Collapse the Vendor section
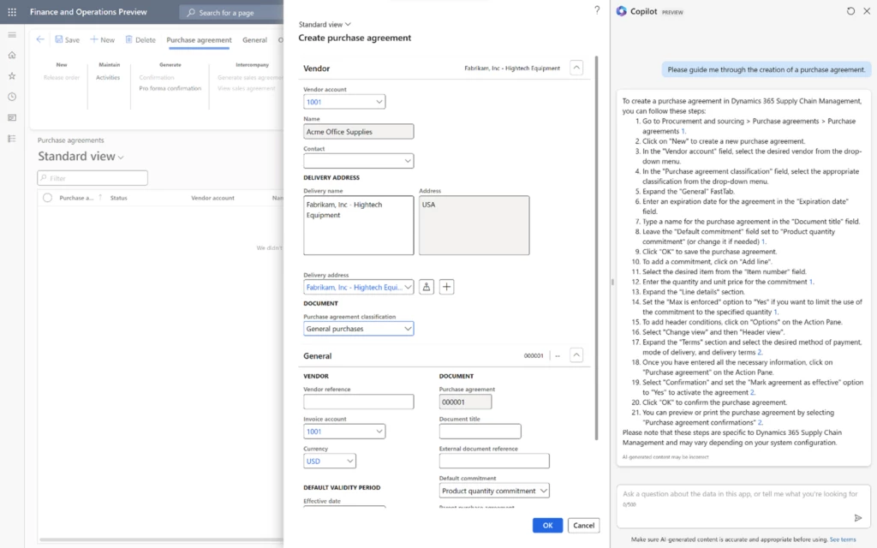The height and width of the screenshot is (548, 877). [x=576, y=68]
